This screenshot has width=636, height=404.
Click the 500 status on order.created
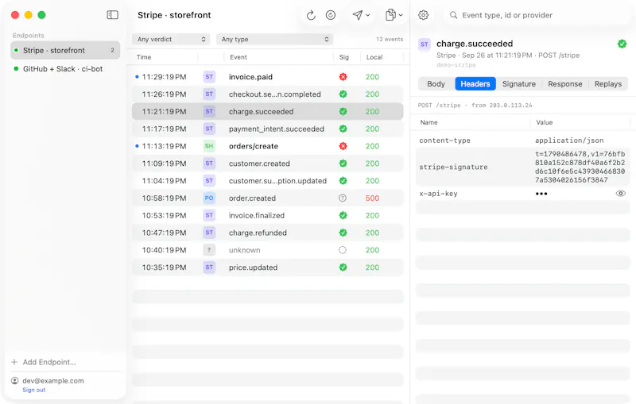(x=372, y=198)
